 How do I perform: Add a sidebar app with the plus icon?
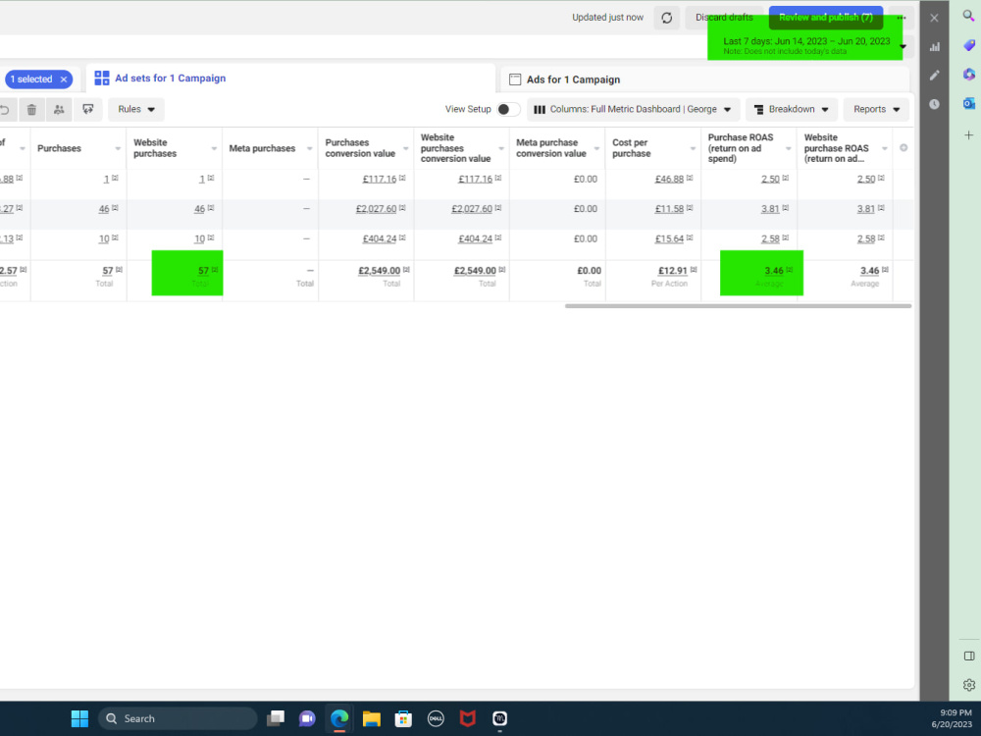coord(968,134)
